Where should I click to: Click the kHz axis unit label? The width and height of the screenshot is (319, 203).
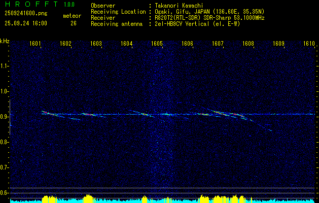click(x=5, y=41)
